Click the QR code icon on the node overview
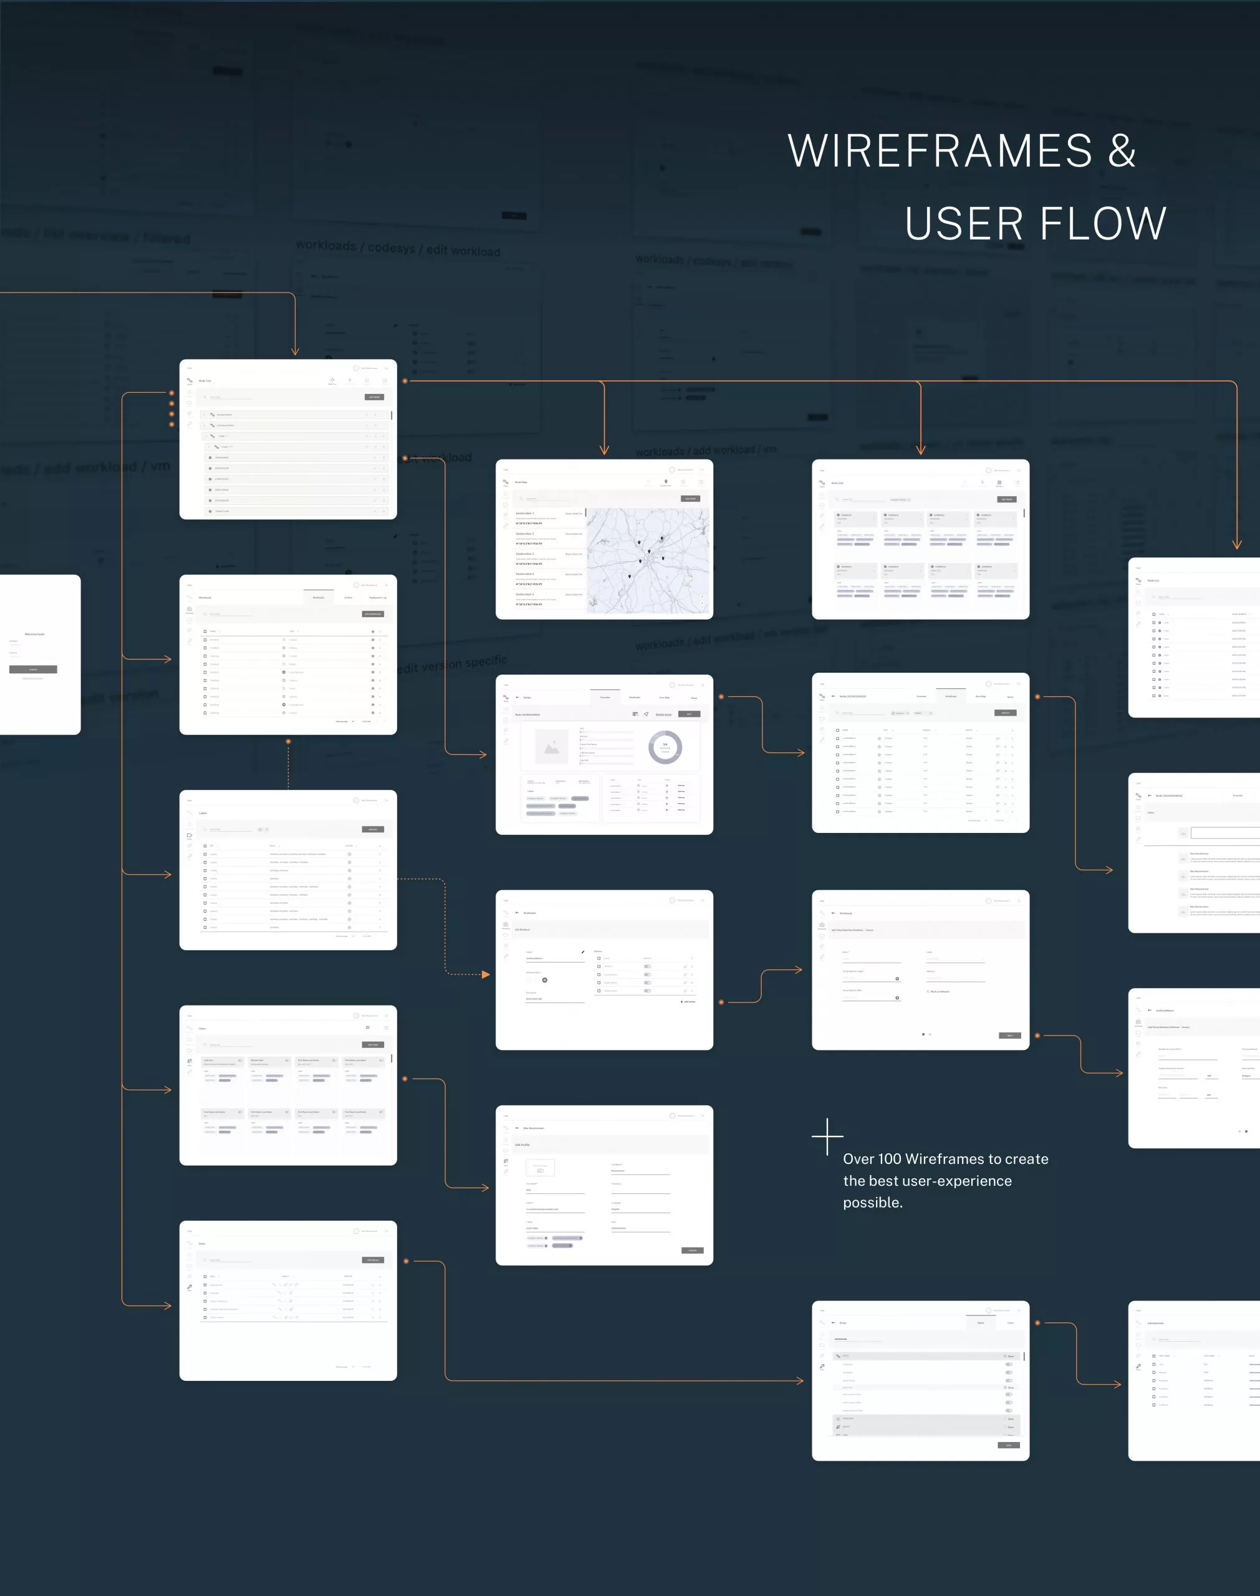The image size is (1260, 1596). click(x=636, y=714)
